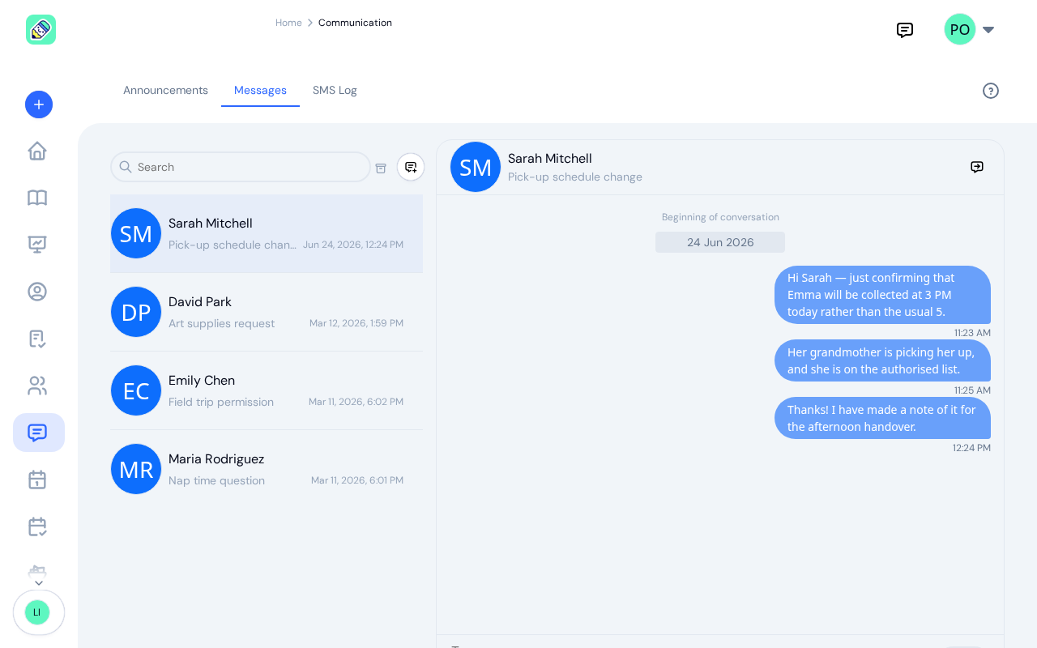Expand the dropdown caret beside PO avatar

pyautogui.click(x=988, y=30)
